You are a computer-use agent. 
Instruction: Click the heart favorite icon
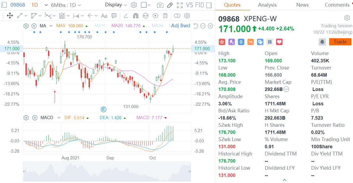(279, 42)
